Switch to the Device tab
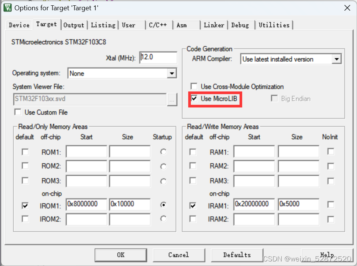Image resolution: width=357 pixels, height=266 pixels. 19,25
